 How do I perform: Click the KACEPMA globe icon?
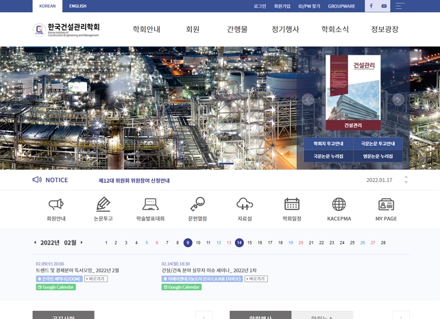(339, 205)
